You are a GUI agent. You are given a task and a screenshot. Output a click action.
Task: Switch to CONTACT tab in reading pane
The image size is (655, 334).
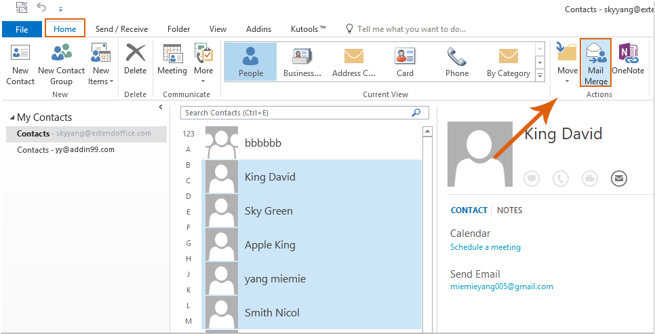tap(469, 210)
